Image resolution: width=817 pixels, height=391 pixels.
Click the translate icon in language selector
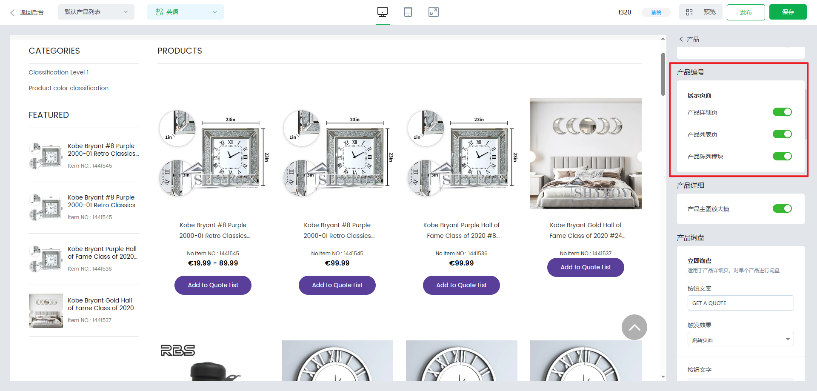(x=160, y=12)
